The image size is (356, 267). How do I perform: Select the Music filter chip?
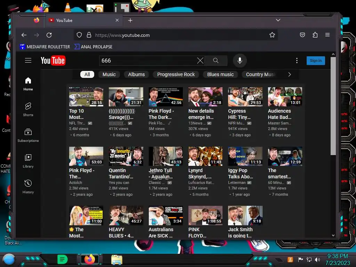coord(109,74)
